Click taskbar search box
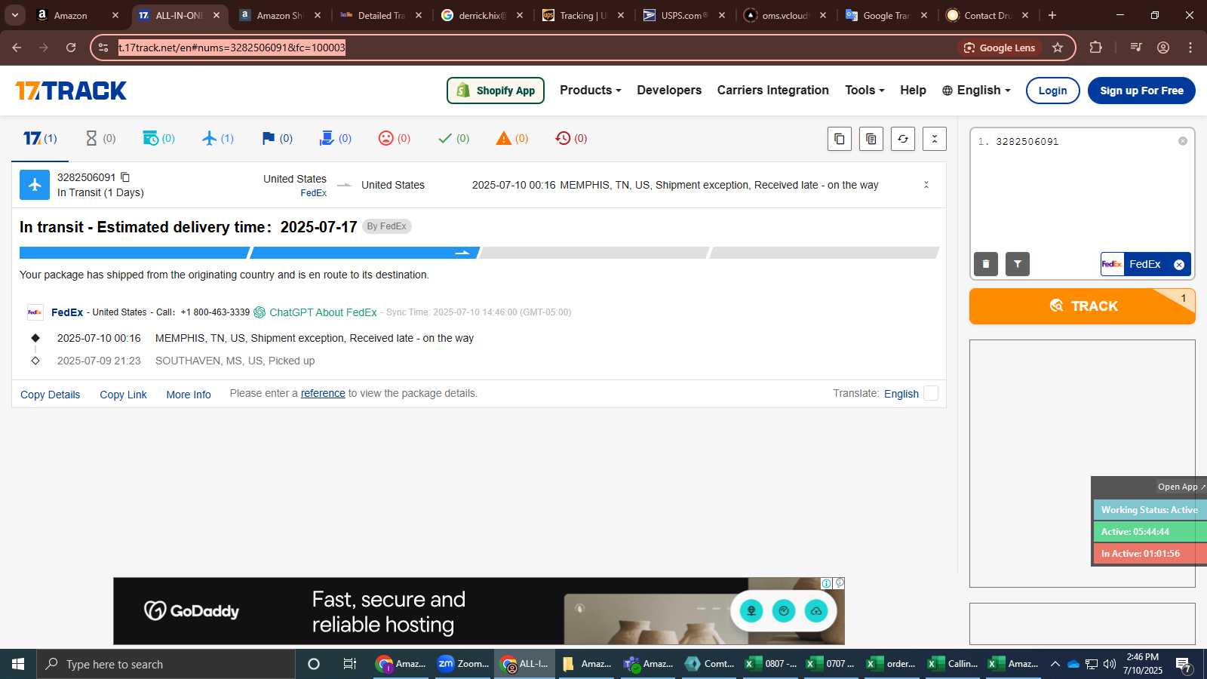This screenshot has width=1207, height=679. pyautogui.click(x=166, y=664)
